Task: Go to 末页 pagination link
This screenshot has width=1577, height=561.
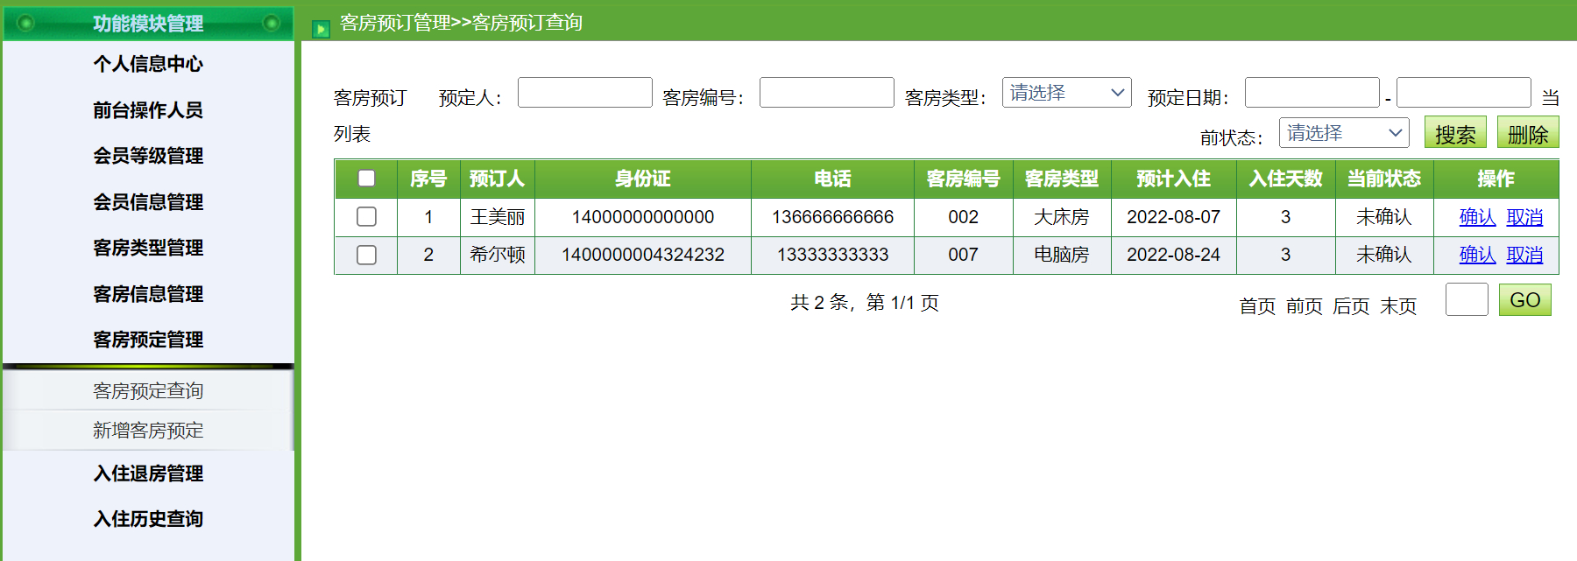Action: click(1398, 306)
